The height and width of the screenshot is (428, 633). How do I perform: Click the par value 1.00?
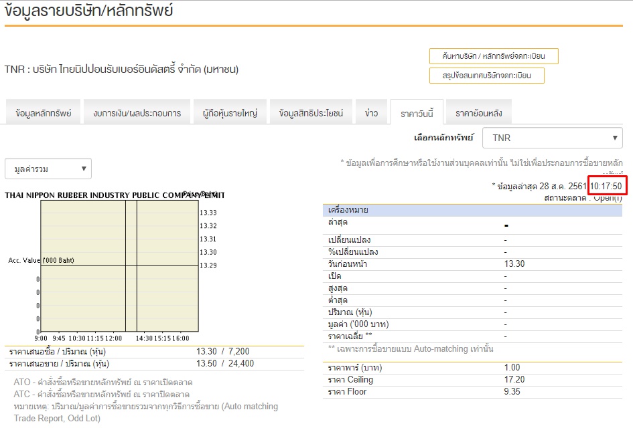(x=512, y=368)
